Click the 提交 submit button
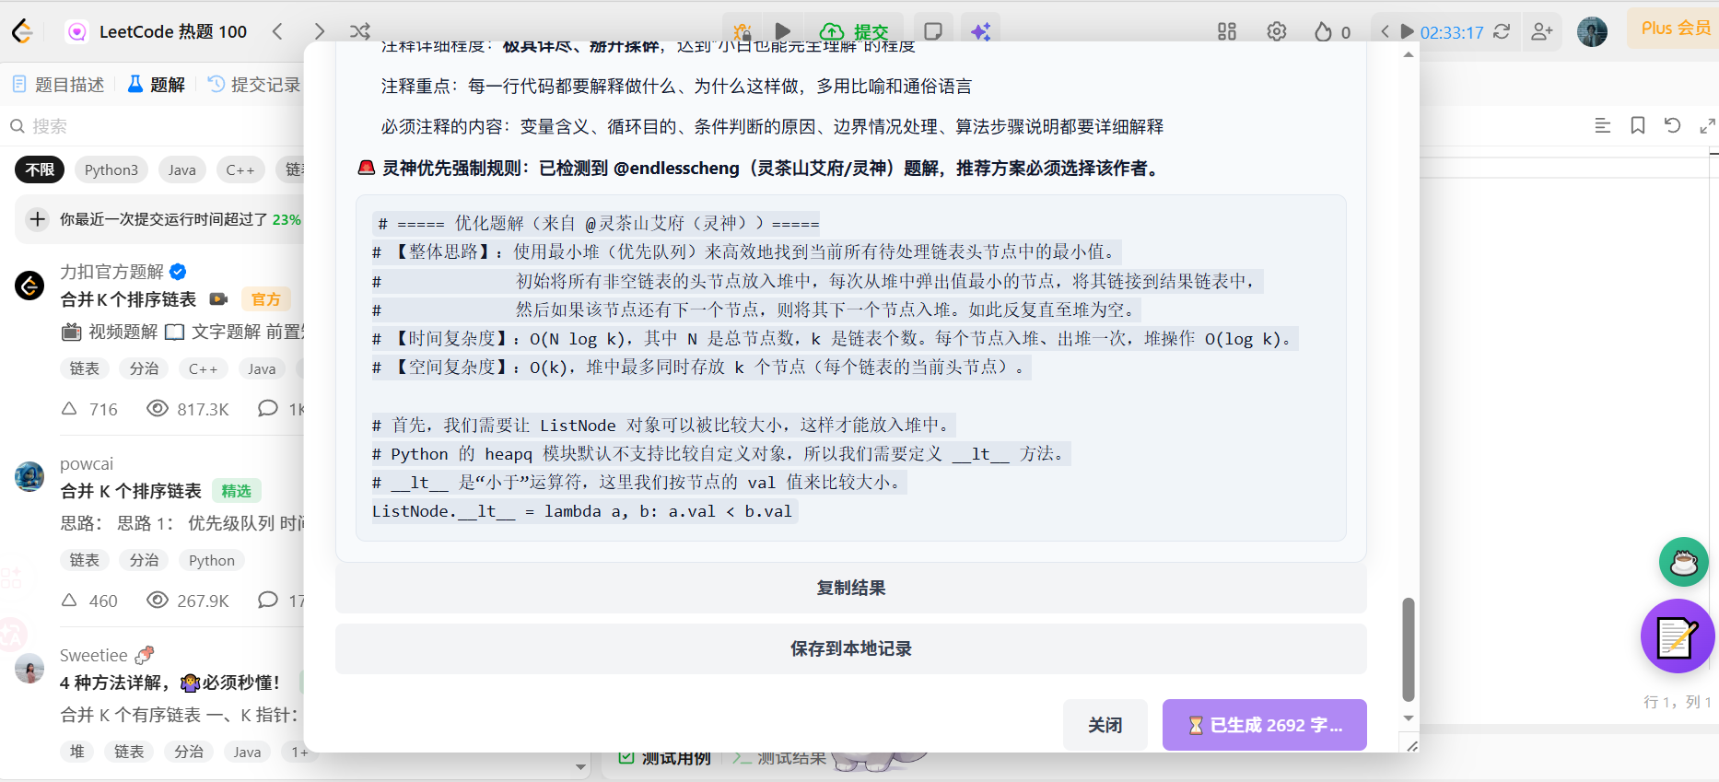Viewport: 1719px width, 782px height. coord(854,32)
